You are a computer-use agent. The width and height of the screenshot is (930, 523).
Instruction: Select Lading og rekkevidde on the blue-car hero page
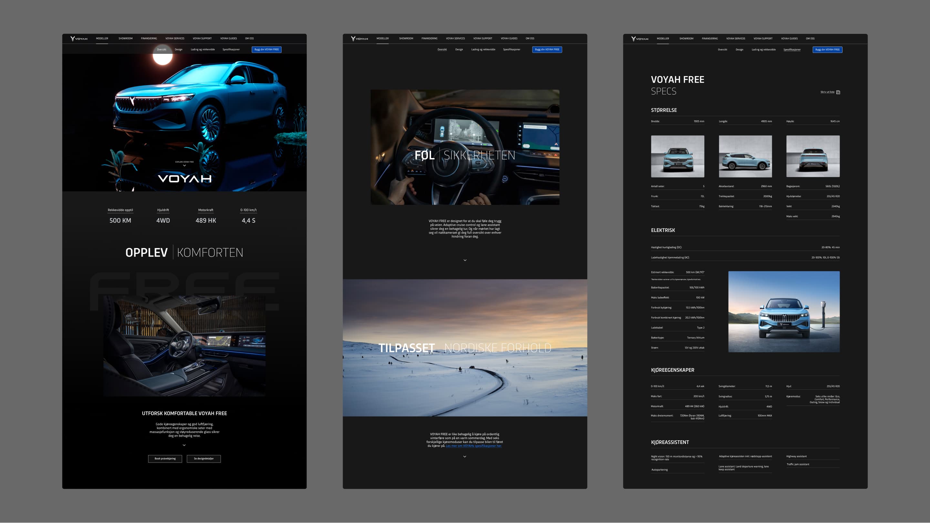203,49
